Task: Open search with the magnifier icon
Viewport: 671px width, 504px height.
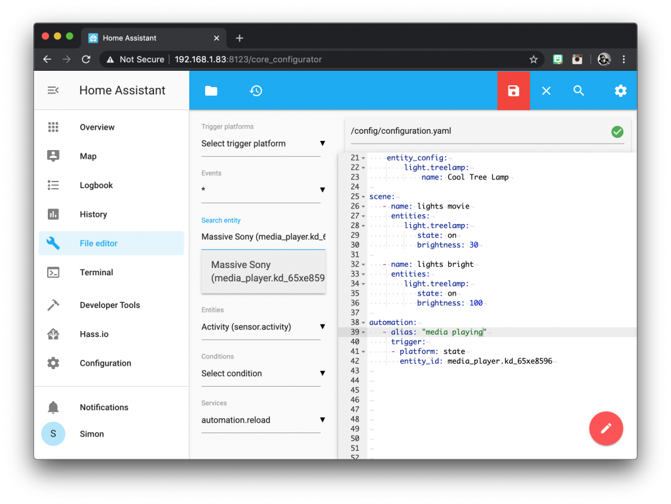Action: (579, 90)
